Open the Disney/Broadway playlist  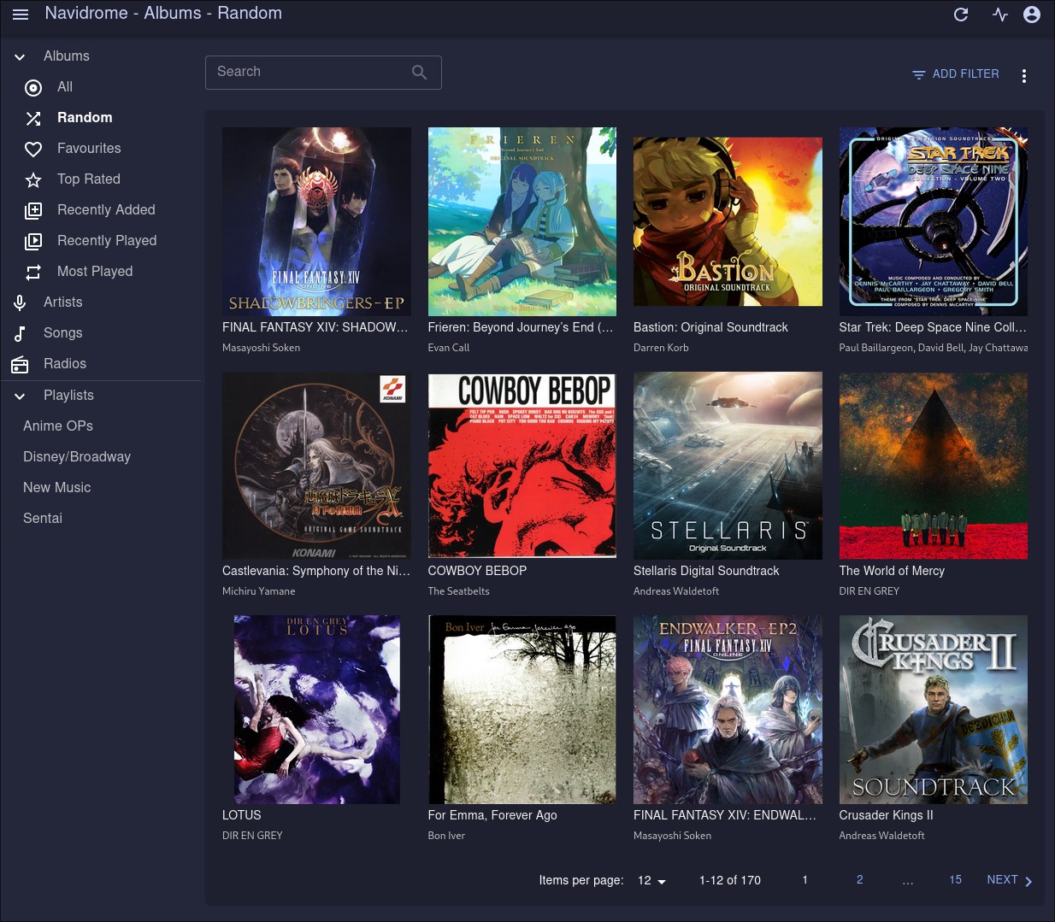[x=77, y=457]
